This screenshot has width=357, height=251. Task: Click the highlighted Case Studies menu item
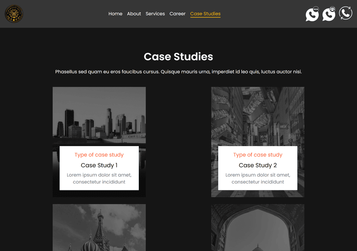[205, 14]
